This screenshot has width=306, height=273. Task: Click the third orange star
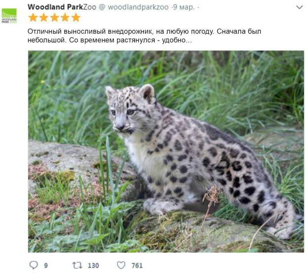coord(54,18)
